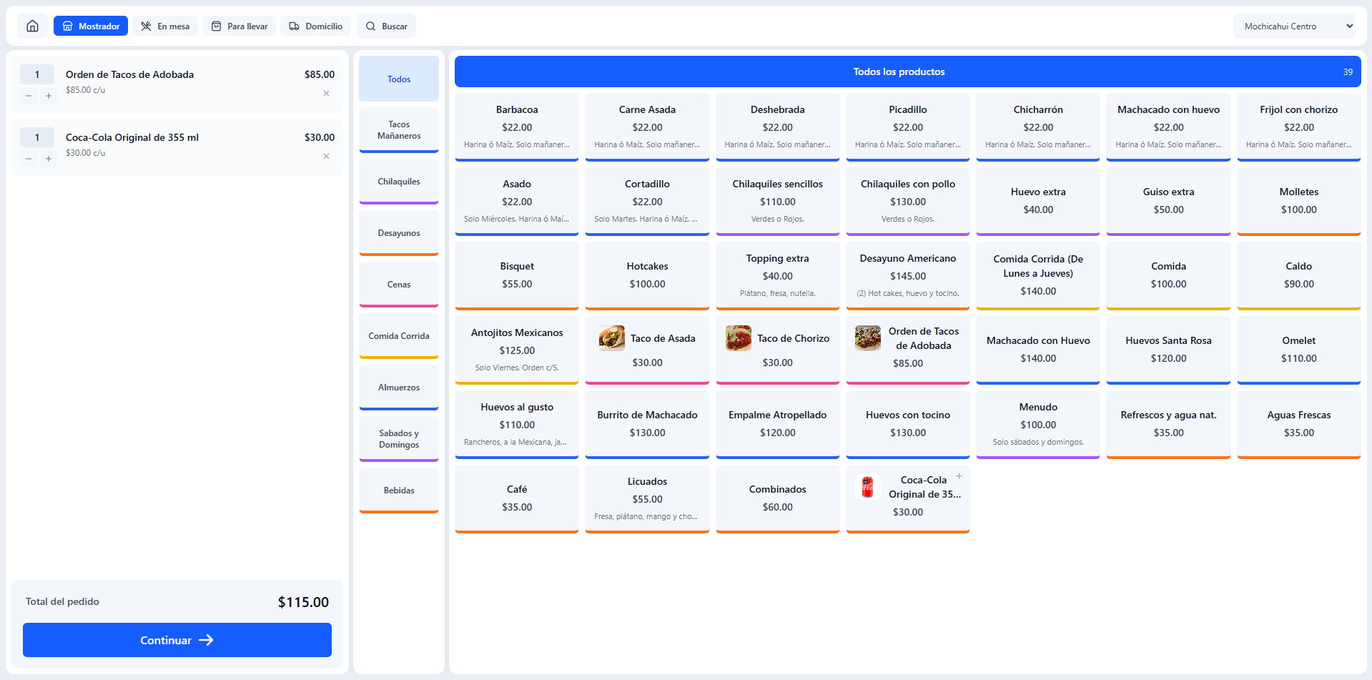Viewport: 1372px width, 680px height.
Task: Add Aguas Frescas to the order
Action: (x=1299, y=424)
